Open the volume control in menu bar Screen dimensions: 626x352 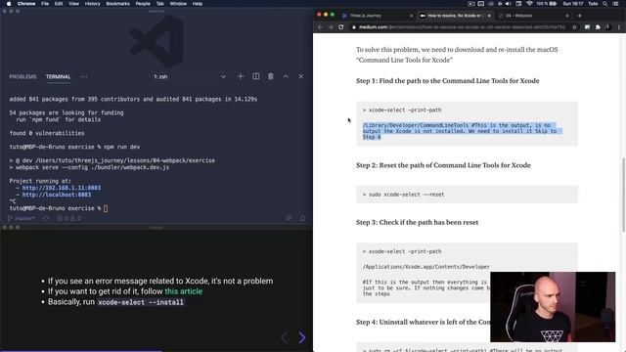[509, 4]
